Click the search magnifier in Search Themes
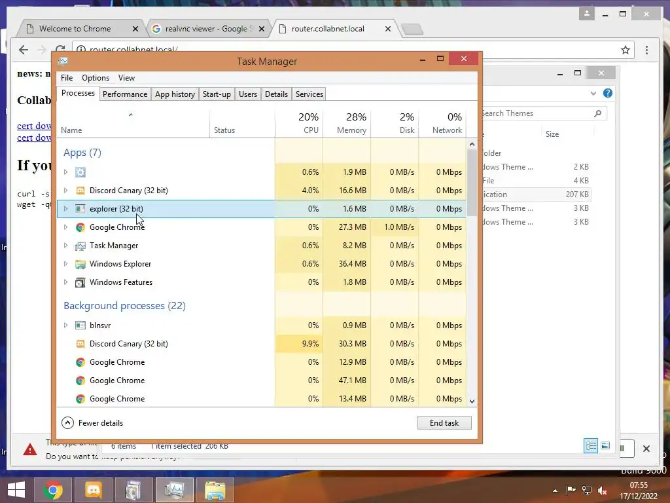The height and width of the screenshot is (503, 670). (x=598, y=113)
